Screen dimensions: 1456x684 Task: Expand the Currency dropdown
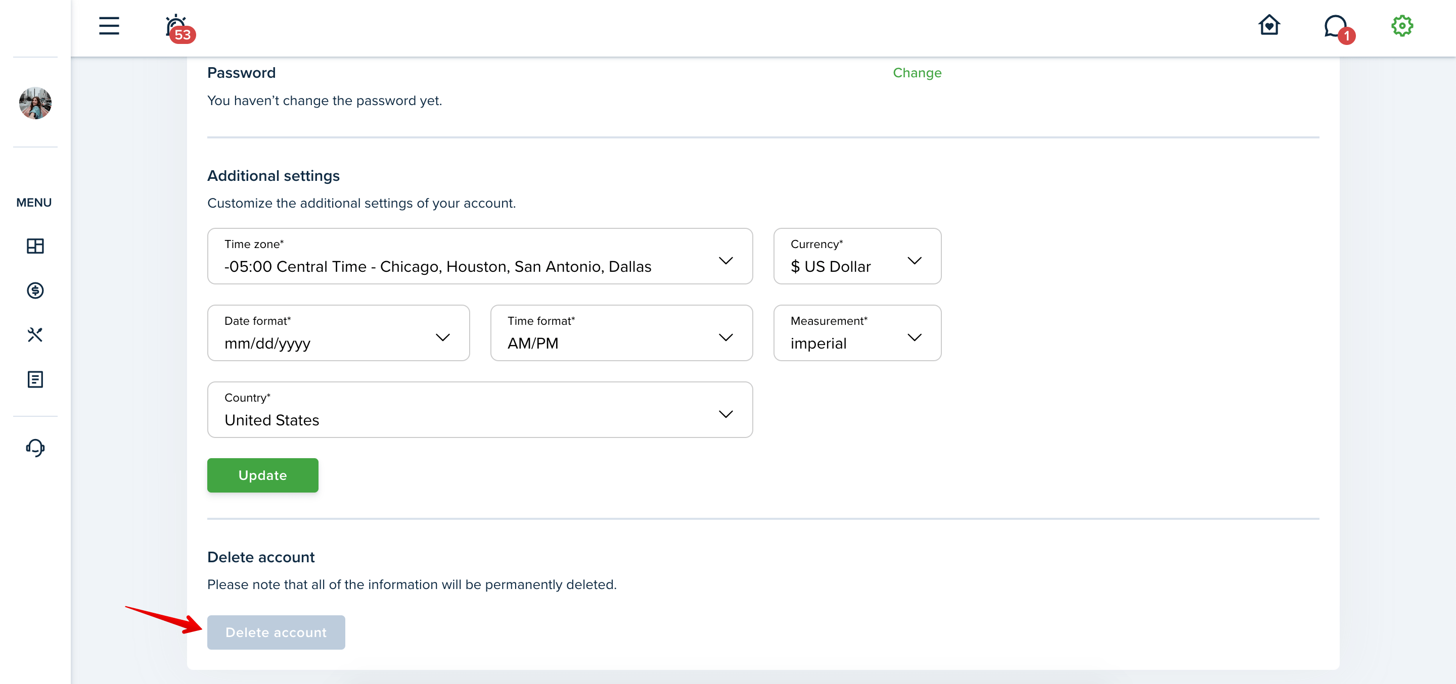(857, 257)
